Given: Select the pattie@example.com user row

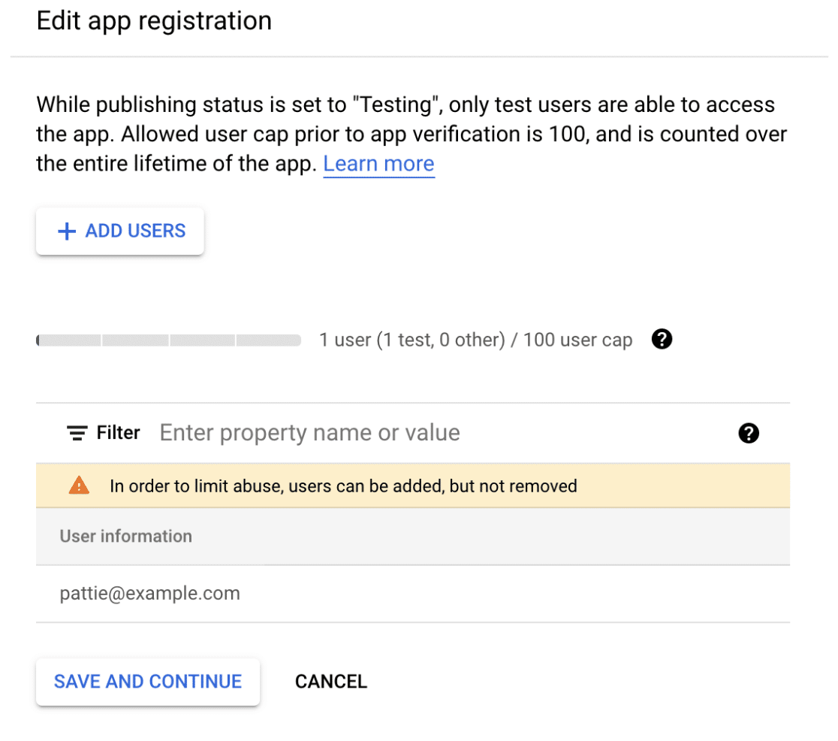Looking at the screenshot, I should pyautogui.click(x=412, y=594).
